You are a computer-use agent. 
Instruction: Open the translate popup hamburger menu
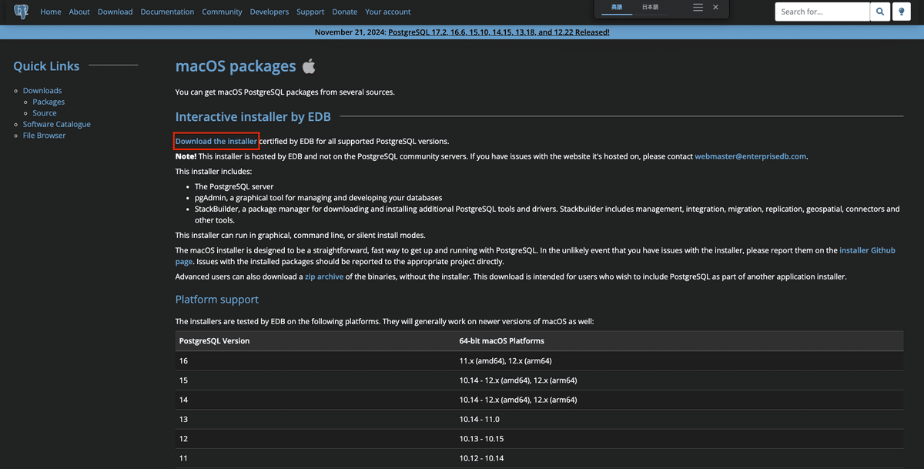coord(698,7)
